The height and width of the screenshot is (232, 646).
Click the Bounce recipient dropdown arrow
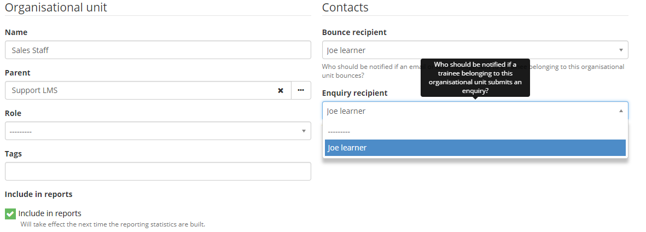(621, 50)
